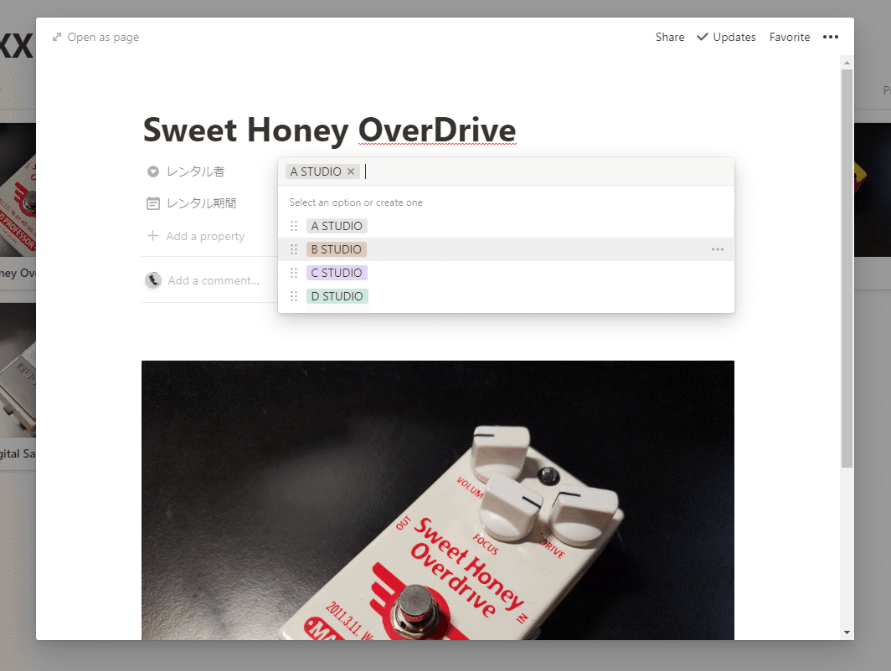Click the Sweet Honey OverDrive page title
The width and height of the screenshot is (891, 671).
point(330,130)
